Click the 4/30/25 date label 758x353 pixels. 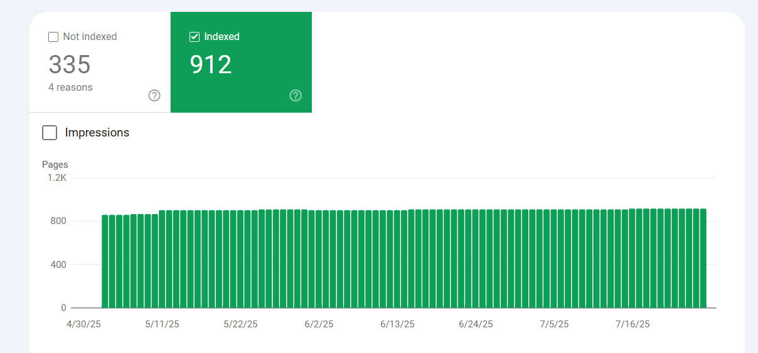point(83,324)
